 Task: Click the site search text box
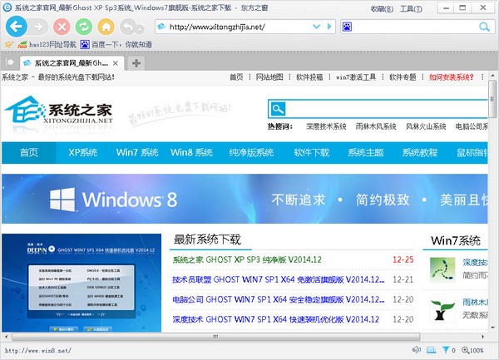point(387,109)
